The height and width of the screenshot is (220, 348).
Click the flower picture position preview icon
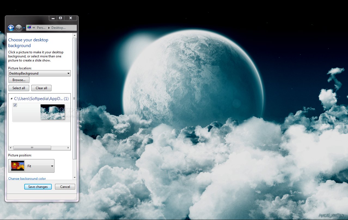click(x=18, y=166)
